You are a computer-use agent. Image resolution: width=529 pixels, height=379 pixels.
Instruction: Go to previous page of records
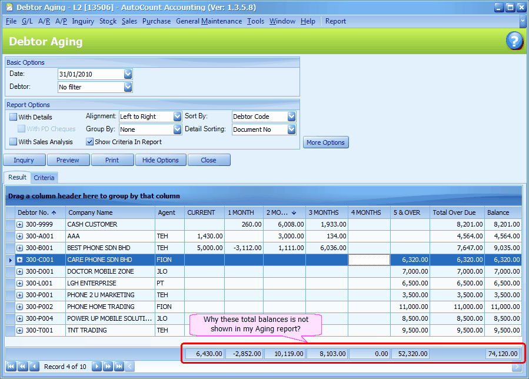click(22, 367)
